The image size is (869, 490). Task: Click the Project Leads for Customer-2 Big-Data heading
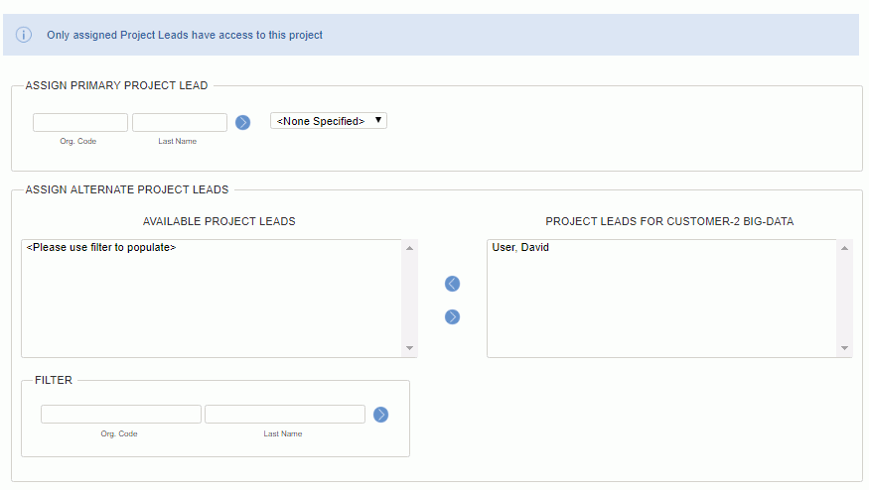point(669,221)
